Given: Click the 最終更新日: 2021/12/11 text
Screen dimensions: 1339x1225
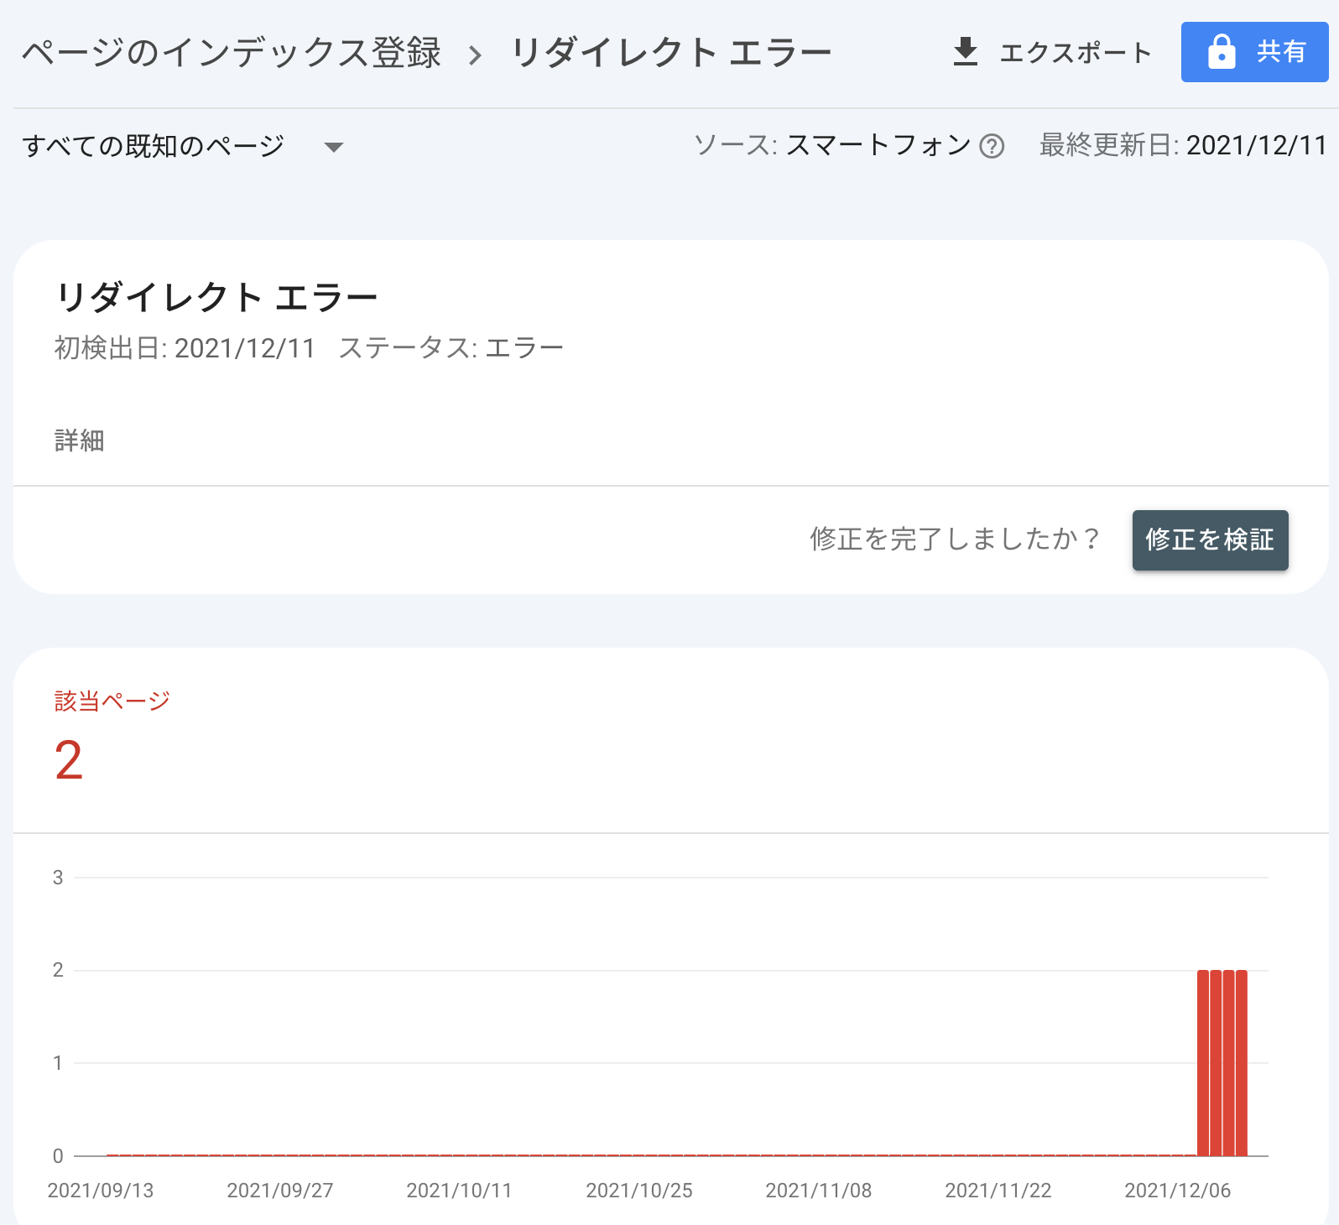Looking at the screenshot, I should pyautogui.click(x=1183, y=146).
